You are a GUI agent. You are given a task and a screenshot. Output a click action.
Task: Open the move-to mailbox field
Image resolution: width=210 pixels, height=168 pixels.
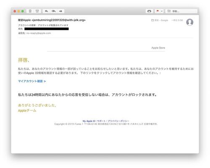pyautogui.click(x=181, y=11)
